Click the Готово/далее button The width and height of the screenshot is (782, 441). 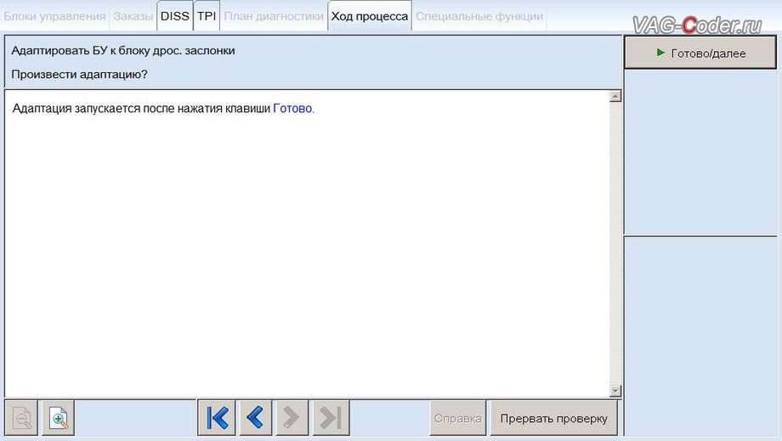[x=700, y=53]
